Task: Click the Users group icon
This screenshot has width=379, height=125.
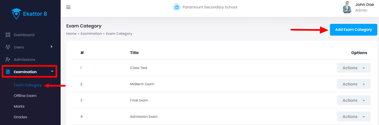Action: 8,47
